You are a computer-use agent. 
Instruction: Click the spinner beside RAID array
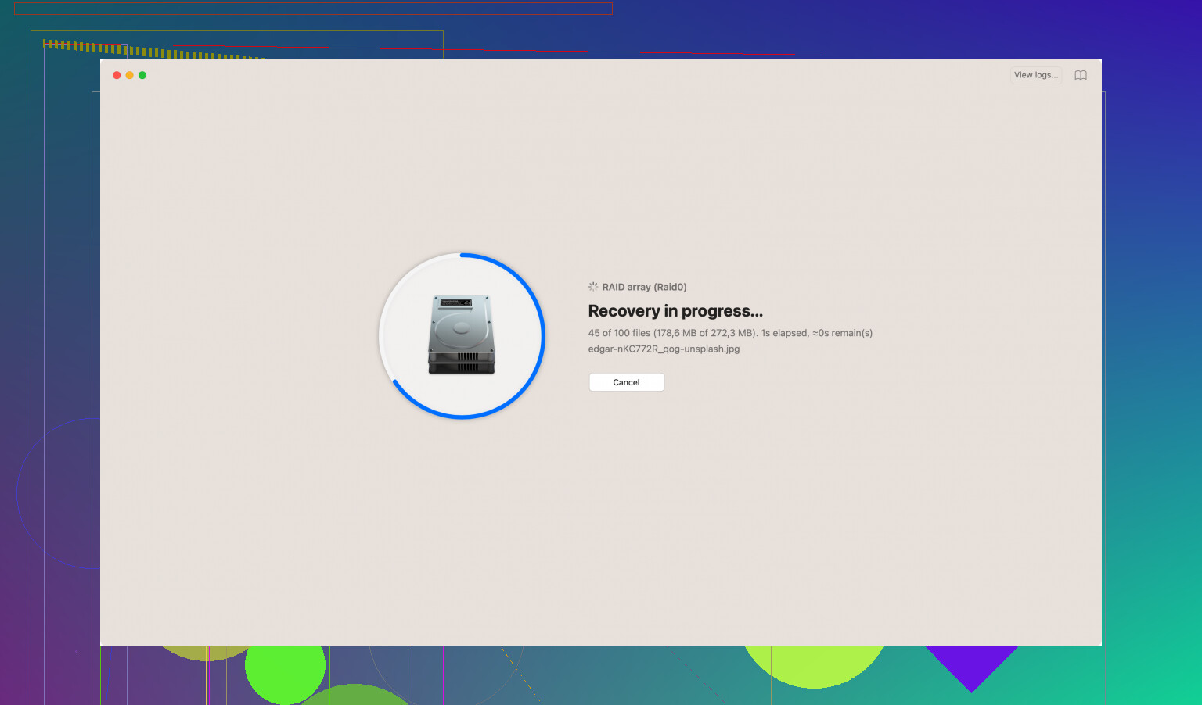(x=593, y=287)
